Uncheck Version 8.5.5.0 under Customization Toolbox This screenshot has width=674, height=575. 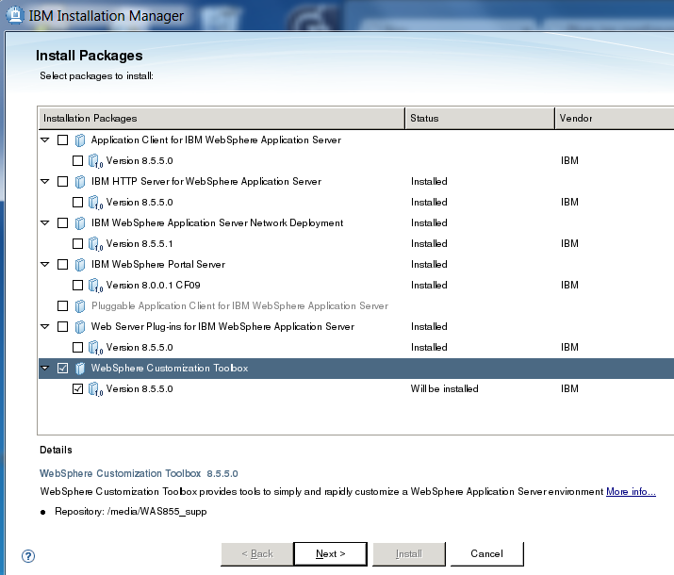tap(78, 389)
